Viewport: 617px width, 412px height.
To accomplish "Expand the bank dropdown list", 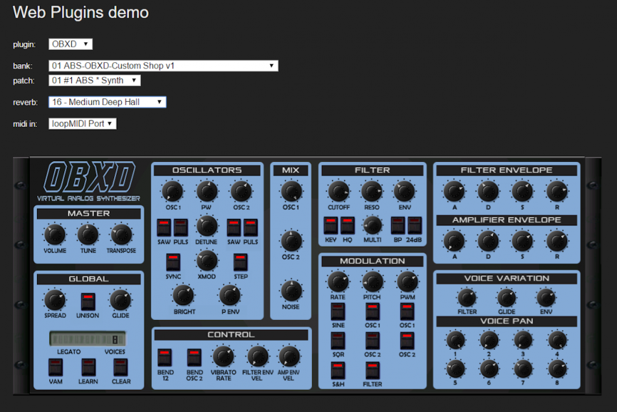I will tap(163, 65).
